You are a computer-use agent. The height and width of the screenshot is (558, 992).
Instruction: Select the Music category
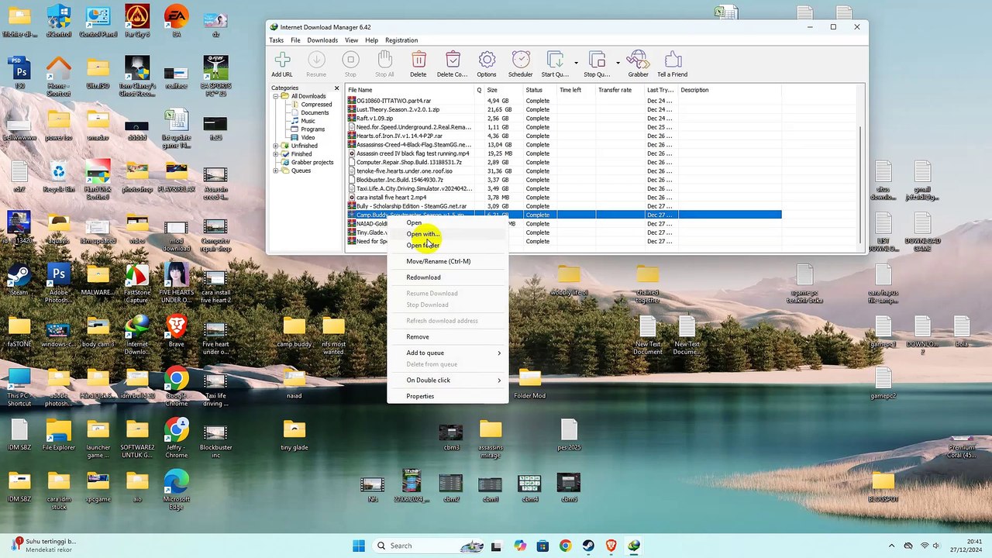[x=308, y=121]
